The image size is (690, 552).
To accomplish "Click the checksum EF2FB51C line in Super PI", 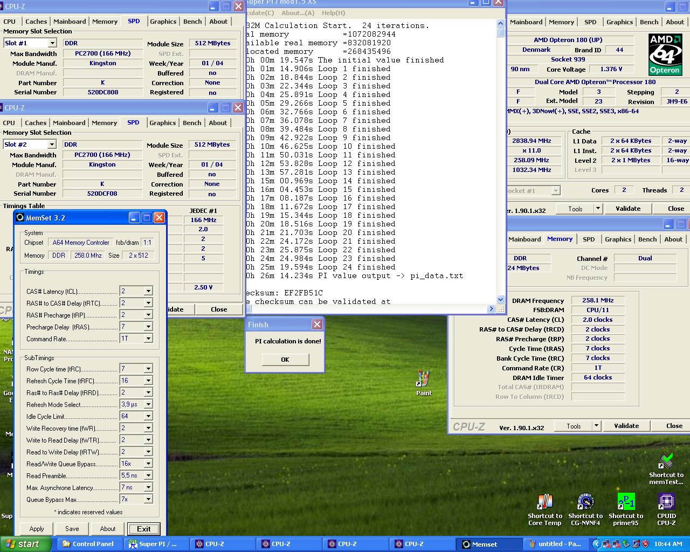I will pos(285,293).
